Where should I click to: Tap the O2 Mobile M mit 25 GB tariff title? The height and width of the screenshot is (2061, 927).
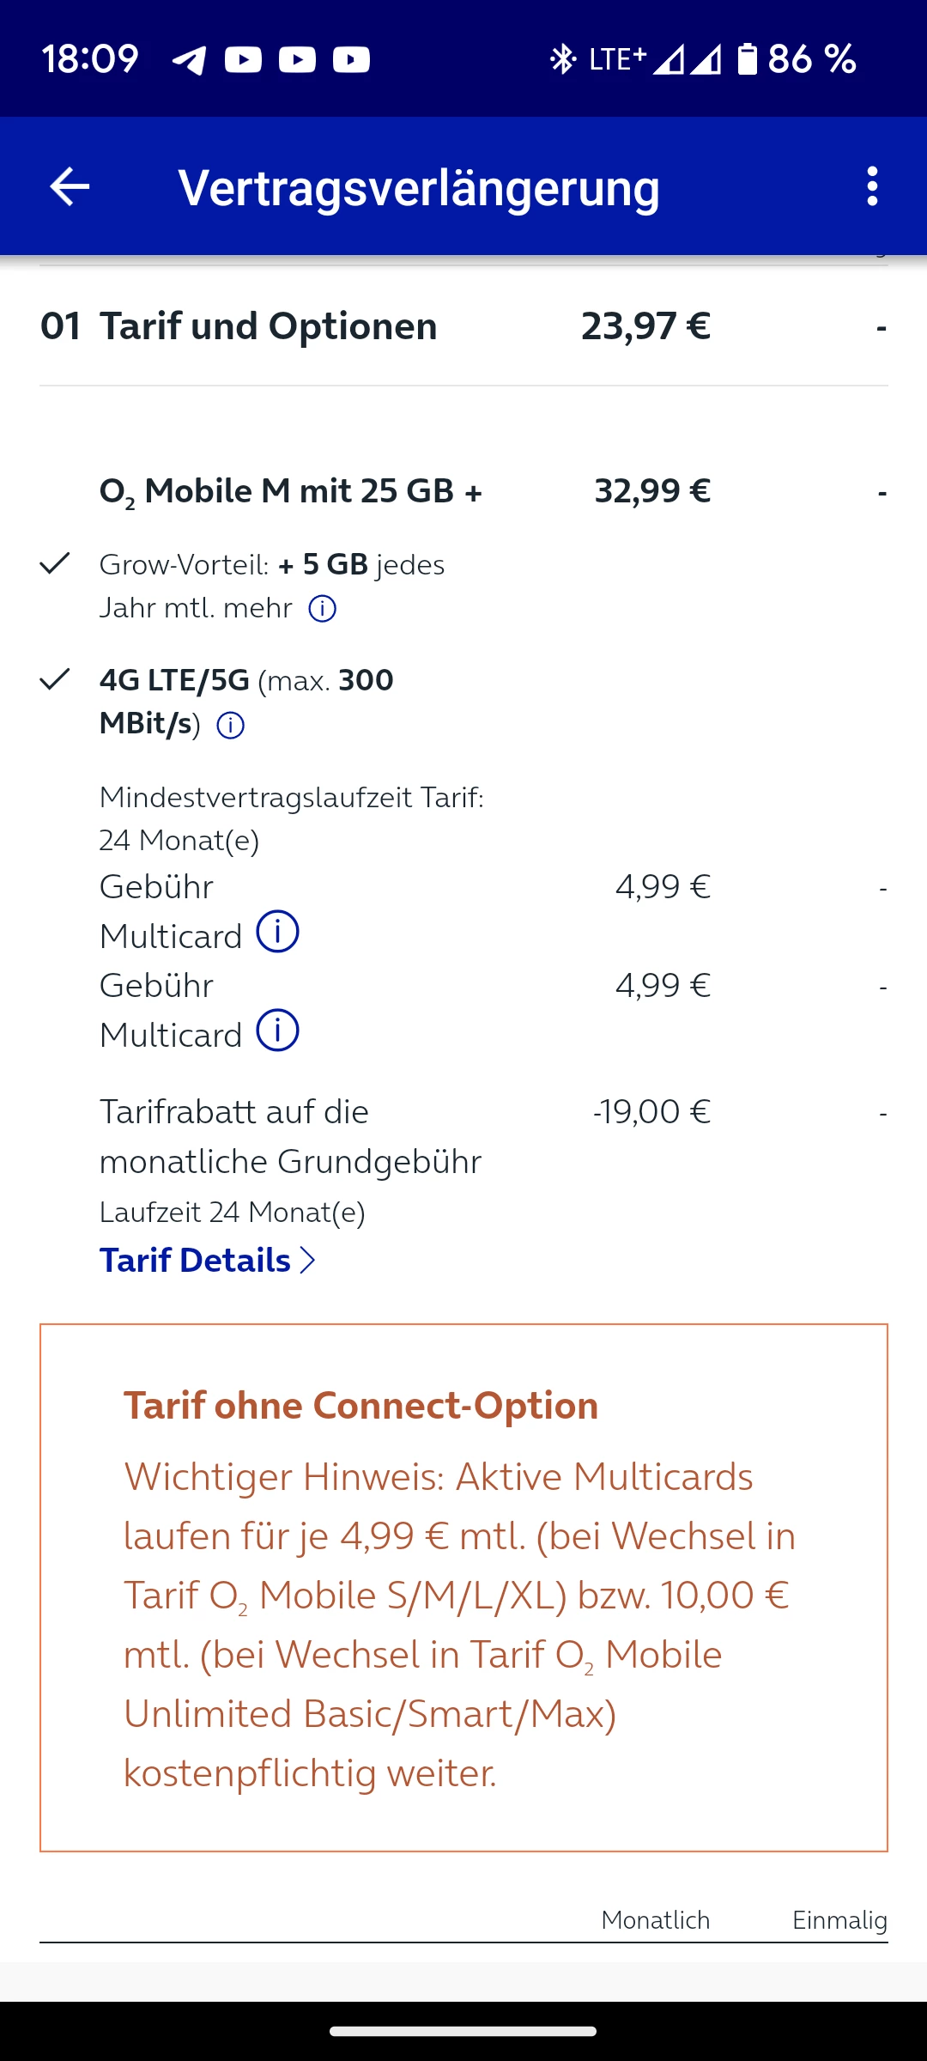point(291,491)
